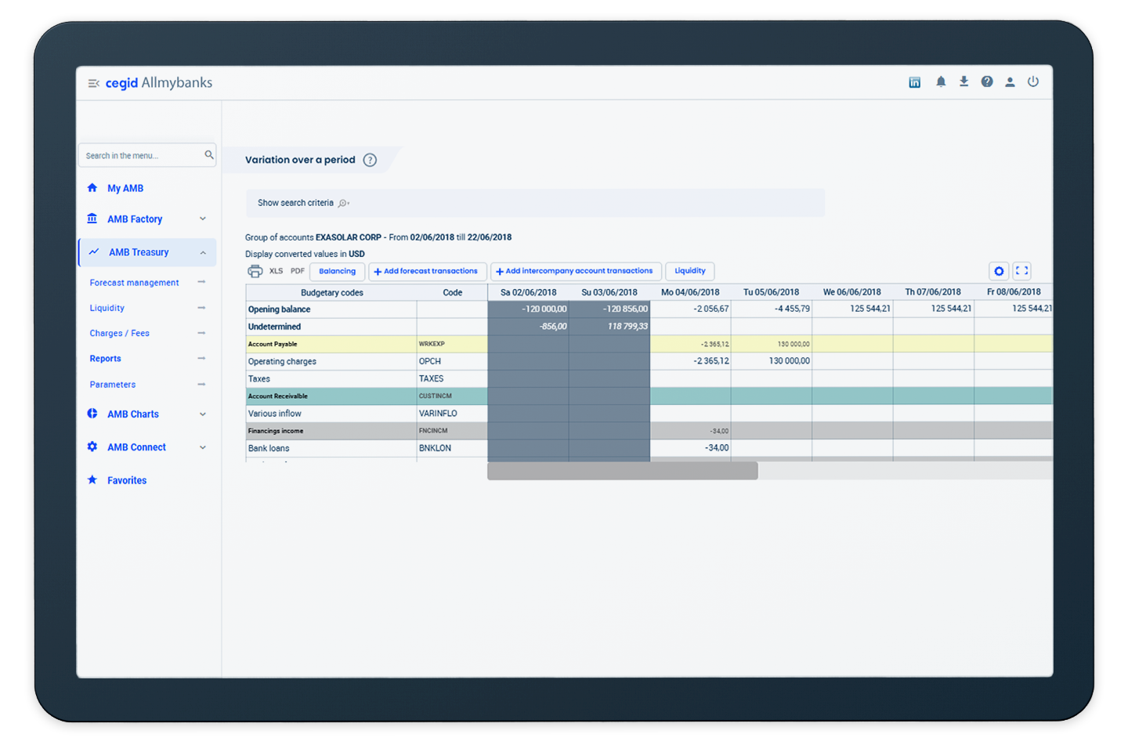Viewport: 1128px width, 745px height.
Task: Click the power logout icon
Action: point(1033,81)
